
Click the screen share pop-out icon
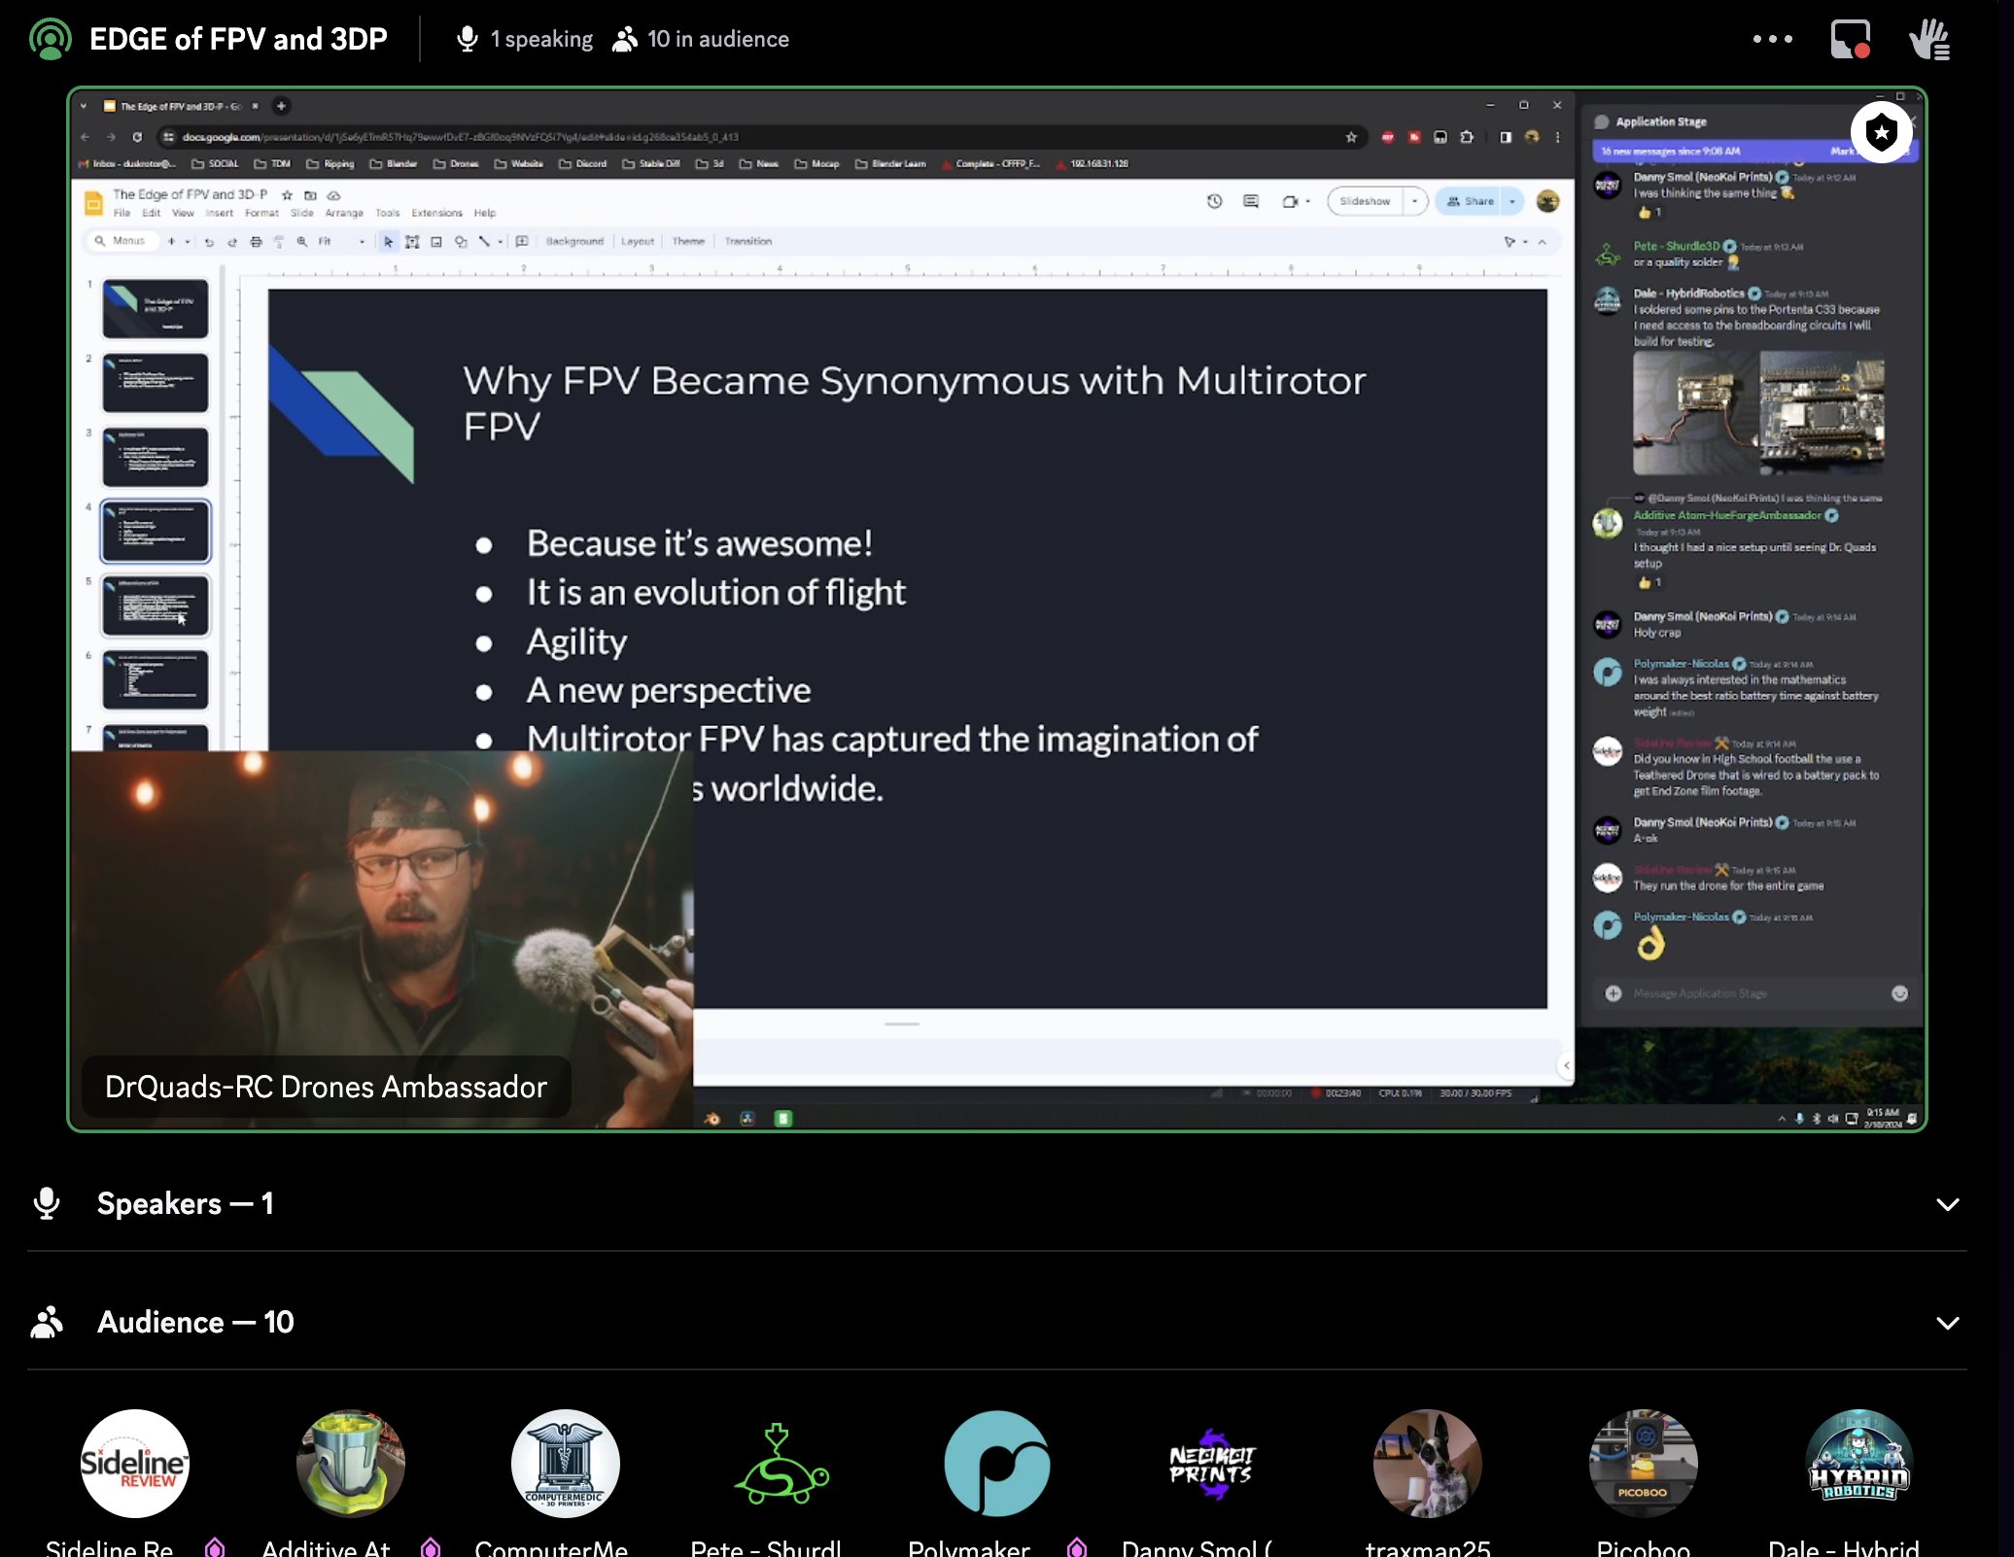(1851, 40)
